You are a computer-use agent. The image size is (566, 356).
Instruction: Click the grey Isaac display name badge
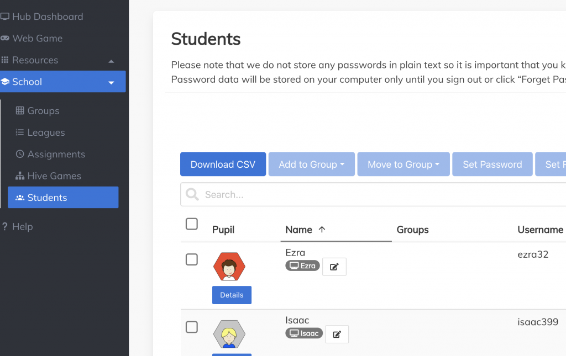304,333
